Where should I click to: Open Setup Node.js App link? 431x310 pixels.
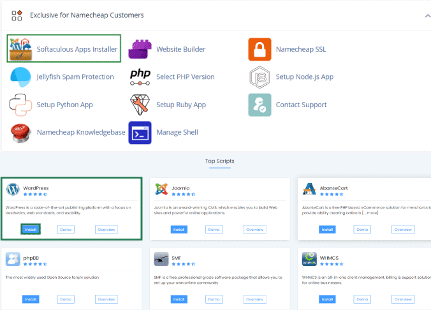coord(305,77)
